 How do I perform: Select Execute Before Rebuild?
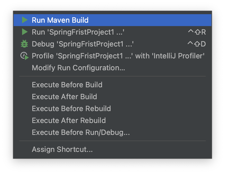click(x=112, y=109)
